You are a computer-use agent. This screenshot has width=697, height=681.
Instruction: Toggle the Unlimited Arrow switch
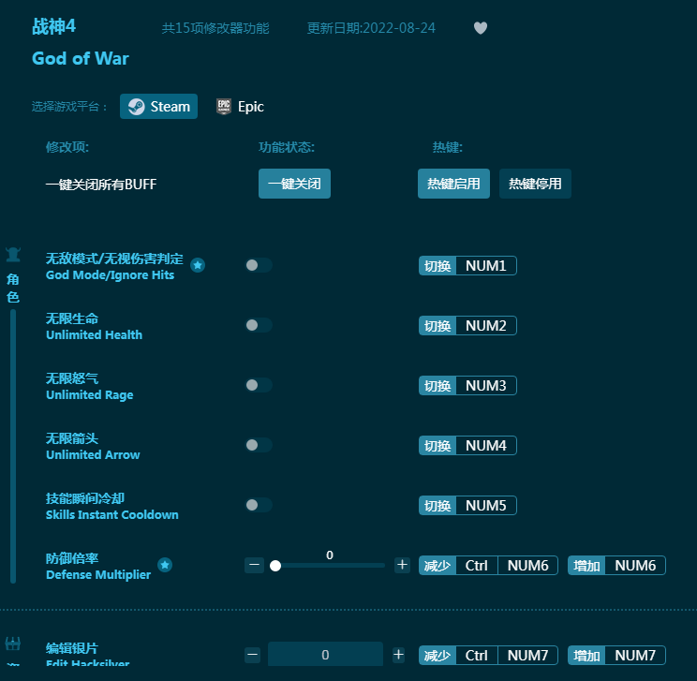259,445
